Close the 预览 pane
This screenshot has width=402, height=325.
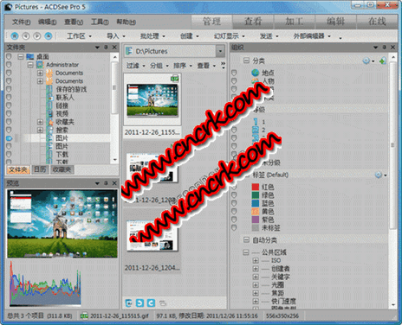pyautogui.click(x=114, y=183)
